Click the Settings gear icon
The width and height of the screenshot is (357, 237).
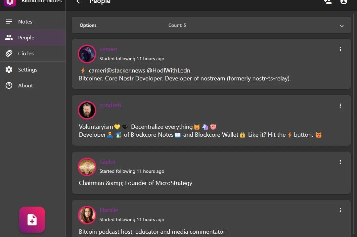click(x=9, y=70)
